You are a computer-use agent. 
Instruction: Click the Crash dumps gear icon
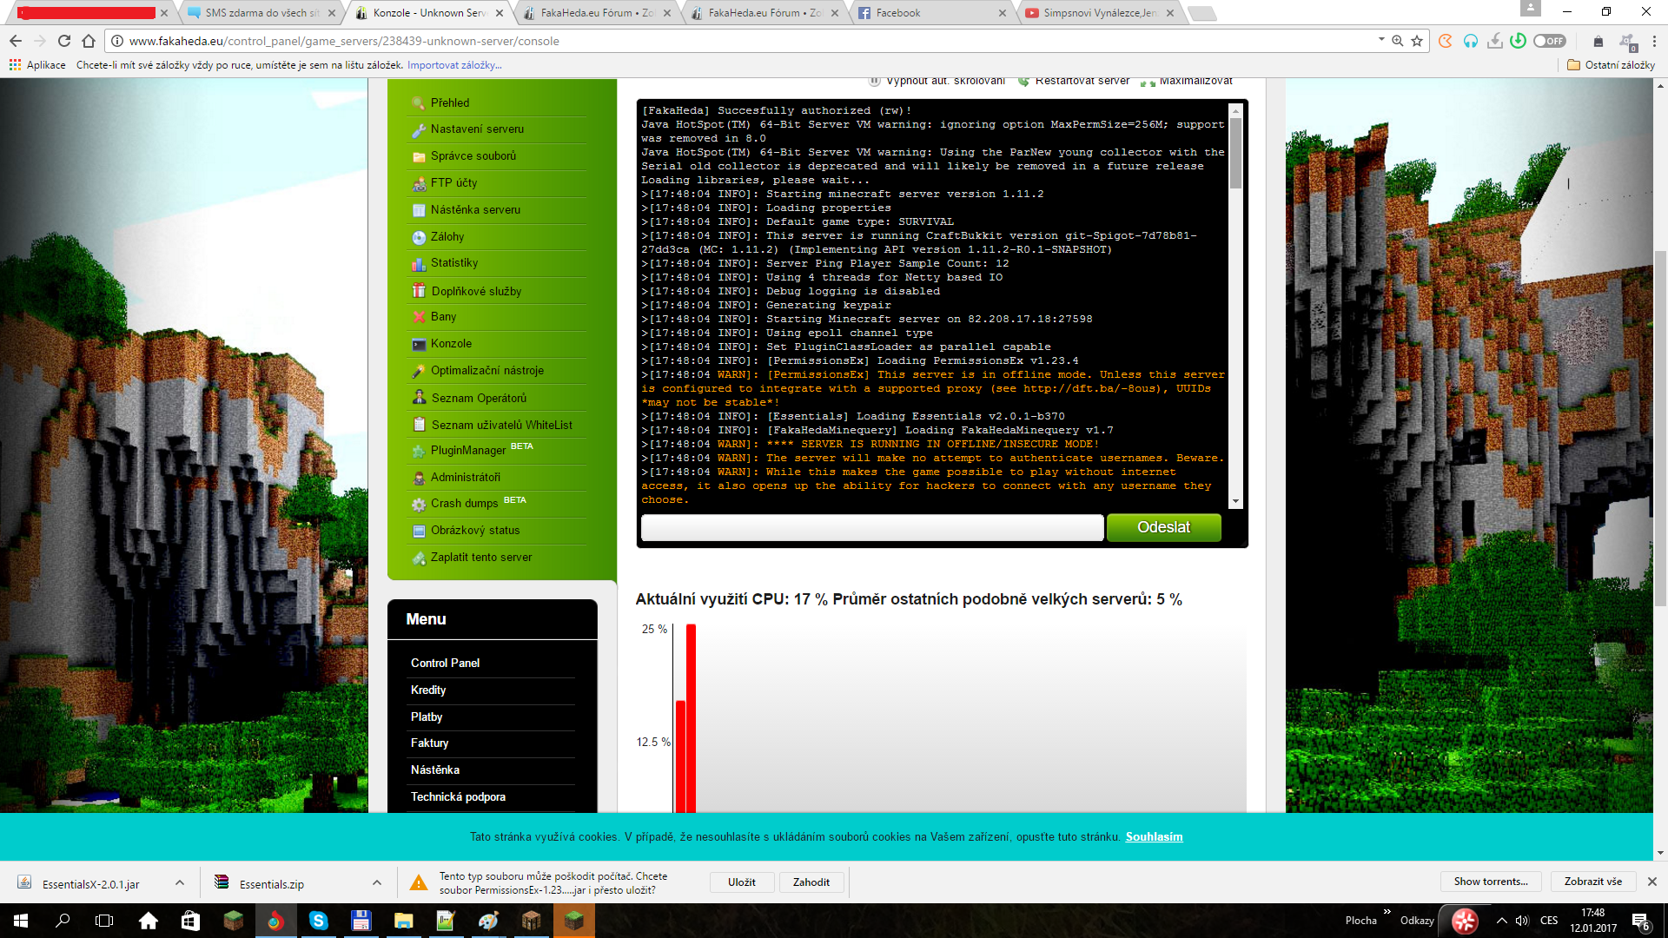tap(419, 505)
